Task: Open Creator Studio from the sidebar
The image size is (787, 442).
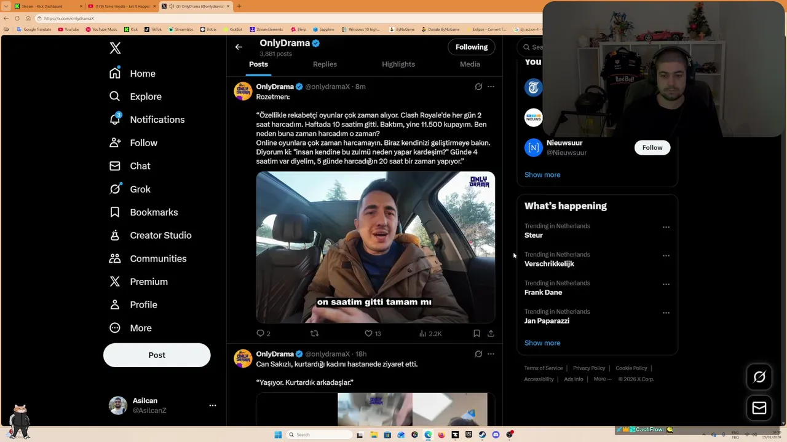Action: (x=150, y=235)
